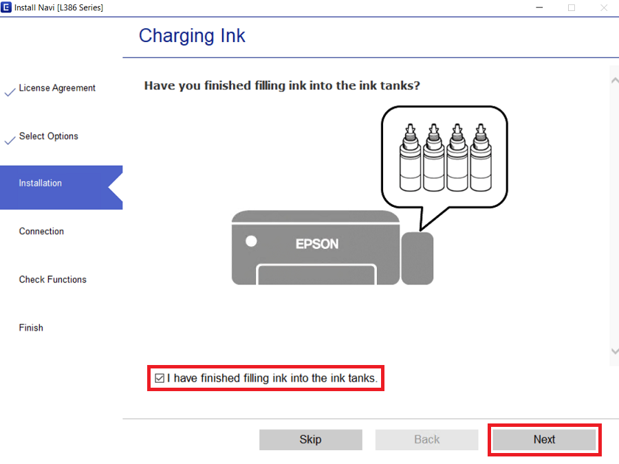Click the checkmark beside License Agreement
Image resolution: width=619 pixels, height=464 pixels.
(x=9, y=90)
